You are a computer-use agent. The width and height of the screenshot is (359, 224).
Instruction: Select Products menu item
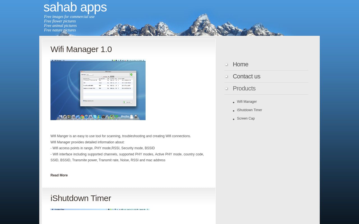tap(244, 88)
